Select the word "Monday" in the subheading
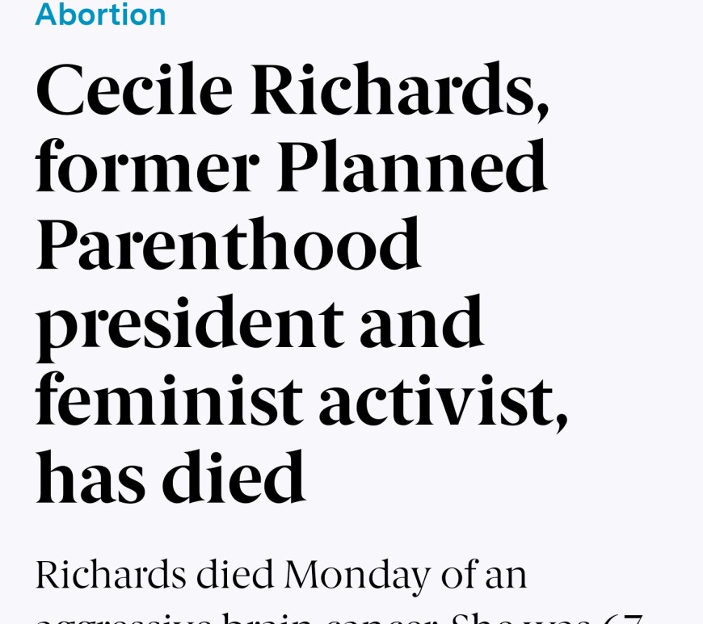The height and width of the screenshot is (624, 703). [357, 575]
